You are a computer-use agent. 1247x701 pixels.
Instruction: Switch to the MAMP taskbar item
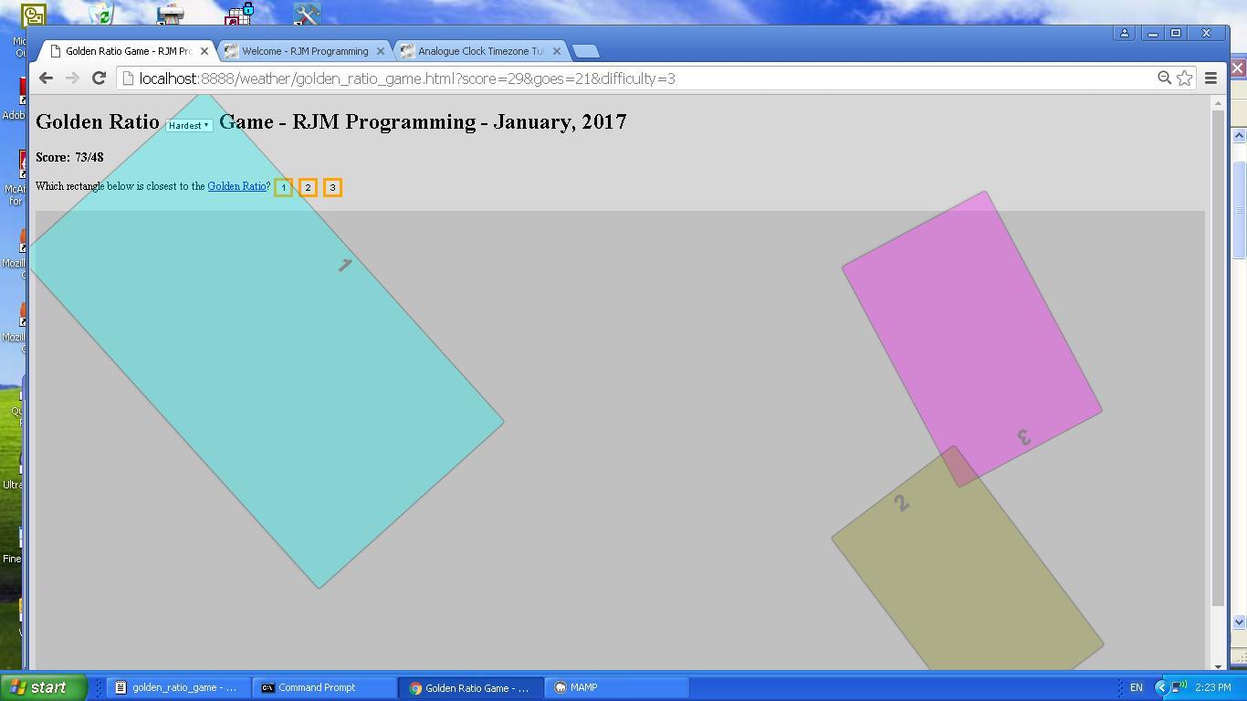click(616, 687)
